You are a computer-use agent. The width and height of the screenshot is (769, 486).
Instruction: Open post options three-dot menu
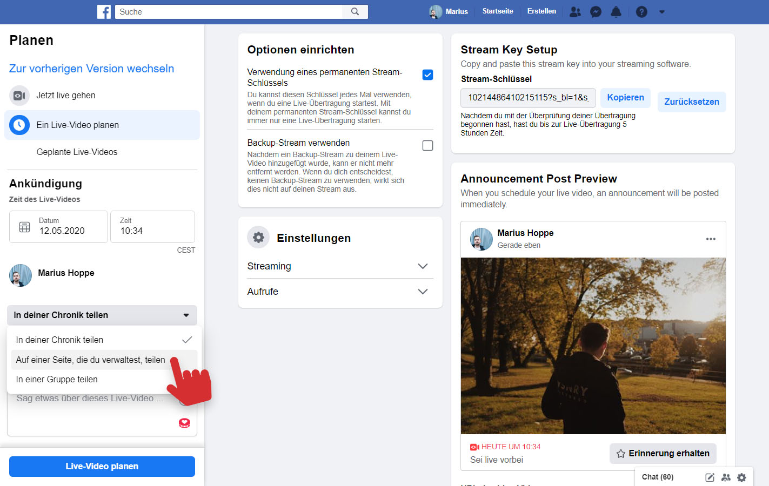[x=711, y=239]
